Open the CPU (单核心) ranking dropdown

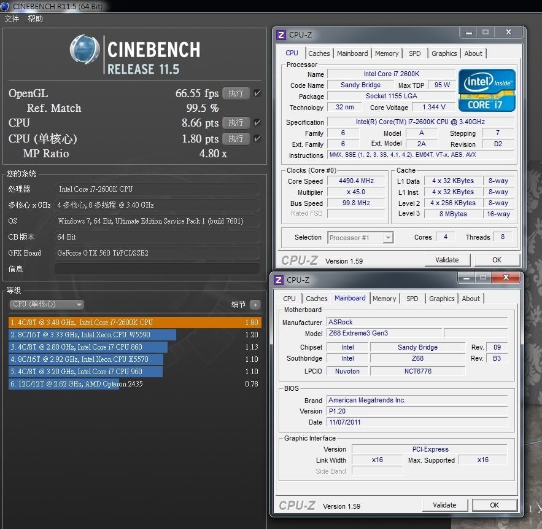pos(46,304)
